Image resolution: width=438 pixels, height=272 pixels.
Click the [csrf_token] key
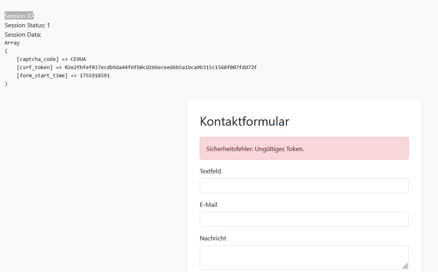[x=34, y=68]
